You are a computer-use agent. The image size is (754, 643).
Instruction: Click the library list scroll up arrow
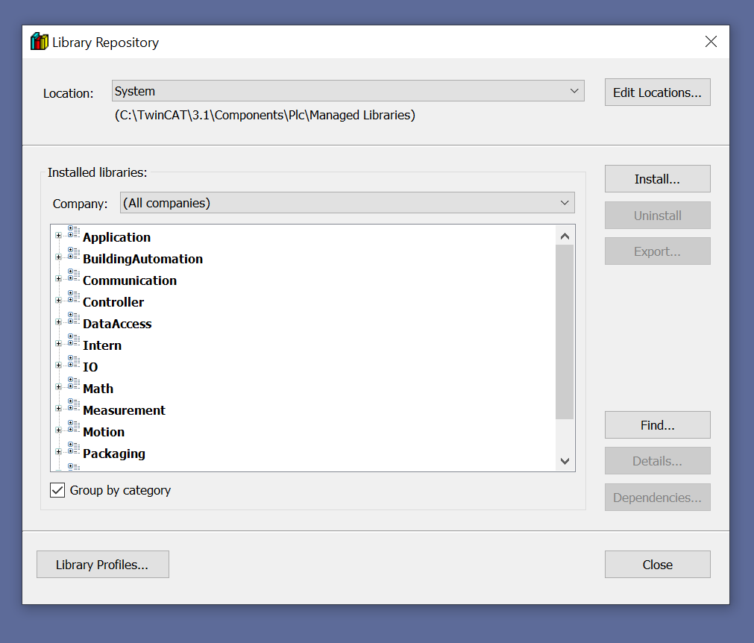[x=565, y=236]
